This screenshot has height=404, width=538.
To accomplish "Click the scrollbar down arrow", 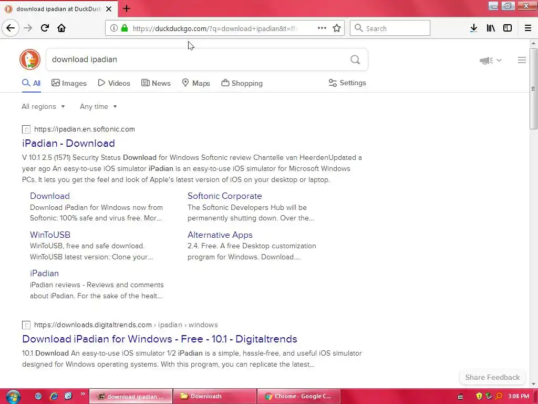I will (533, 384).
